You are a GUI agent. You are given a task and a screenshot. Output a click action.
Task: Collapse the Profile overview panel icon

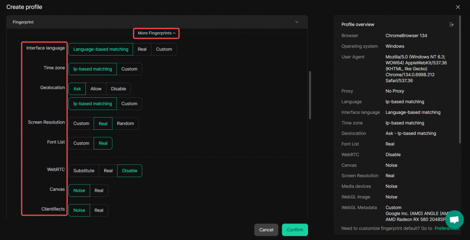pyautogui.click(x=451, y=24)
